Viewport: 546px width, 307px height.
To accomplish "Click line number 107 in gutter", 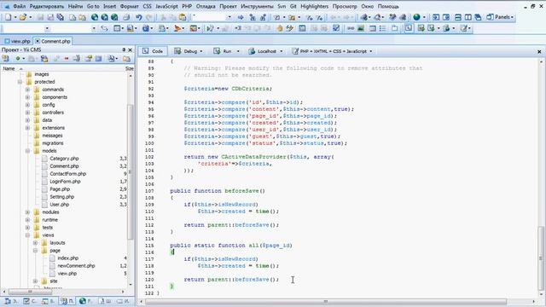I will [x=149, y=191].
